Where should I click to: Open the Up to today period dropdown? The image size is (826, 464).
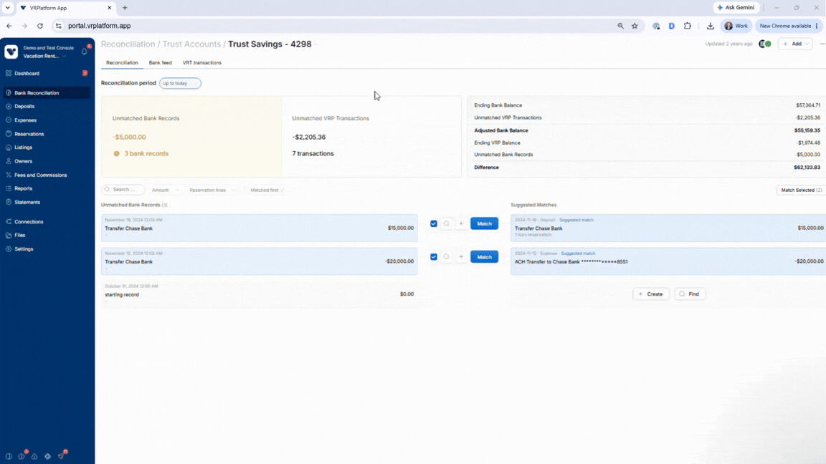coord(180,83)
